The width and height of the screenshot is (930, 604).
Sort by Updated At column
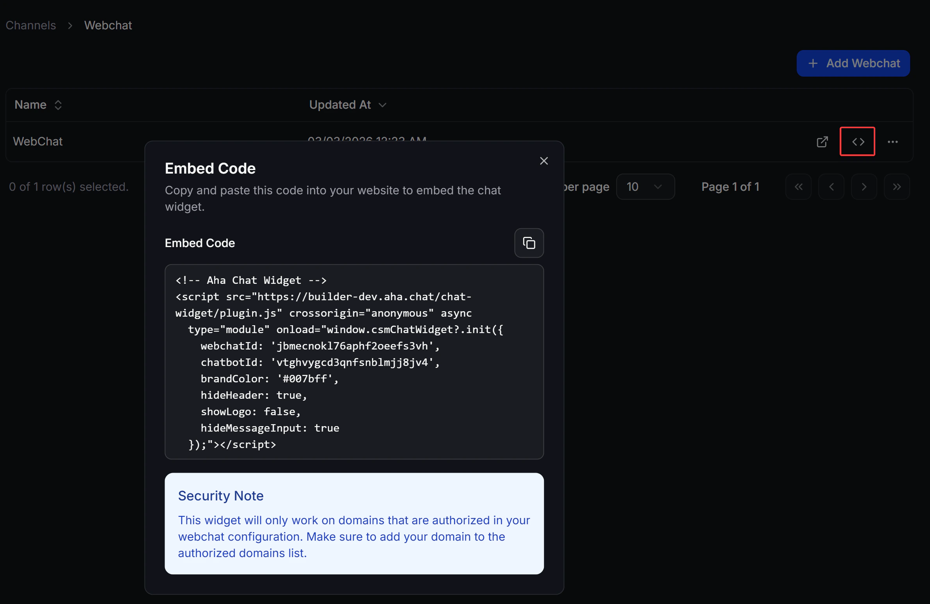tap(347, 105)
